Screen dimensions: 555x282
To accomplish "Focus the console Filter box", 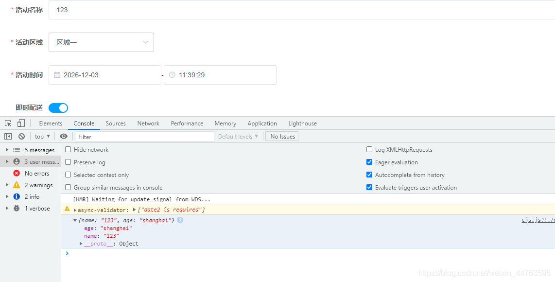I will [145, 137].
